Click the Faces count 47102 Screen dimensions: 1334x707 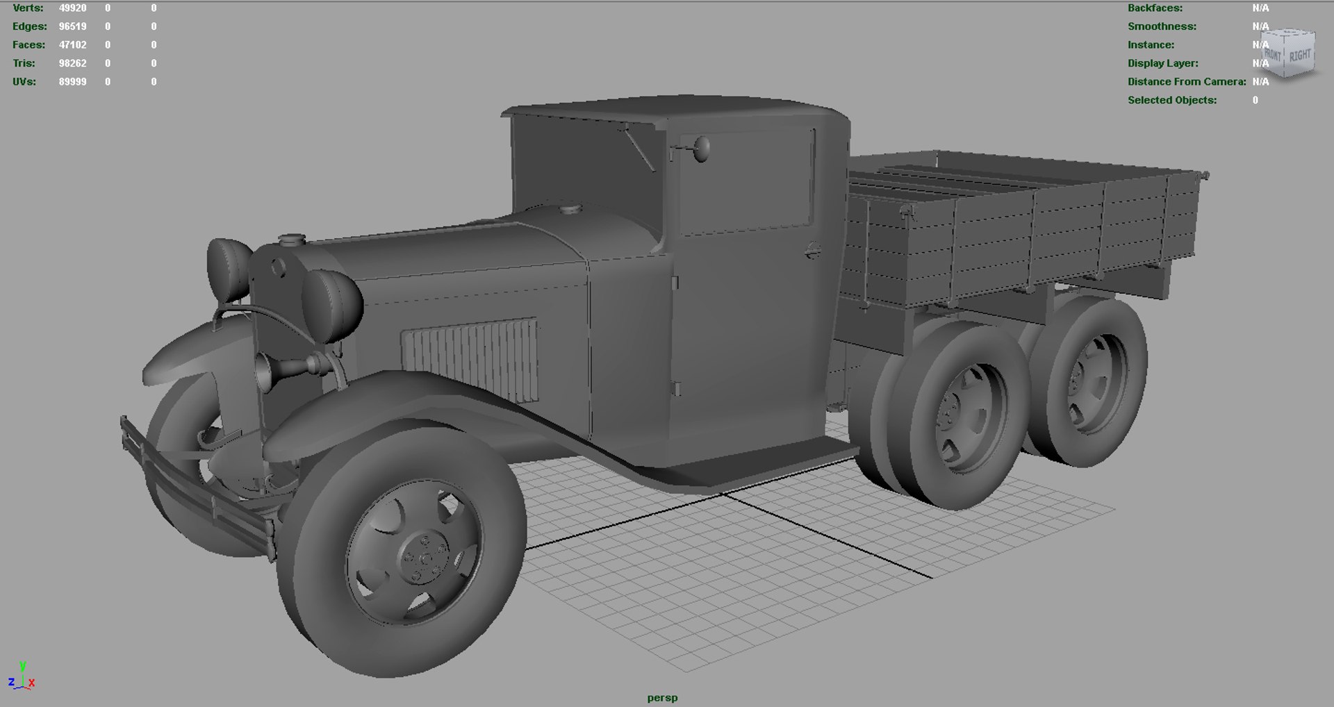(x=72, y=44)
